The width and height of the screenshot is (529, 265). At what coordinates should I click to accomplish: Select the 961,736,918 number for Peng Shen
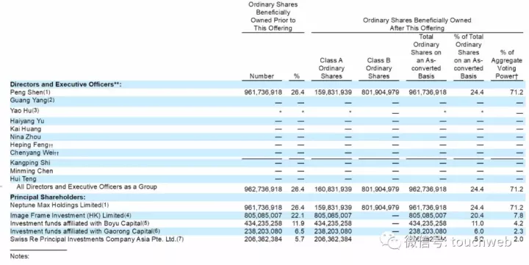(x=263, y=92)
